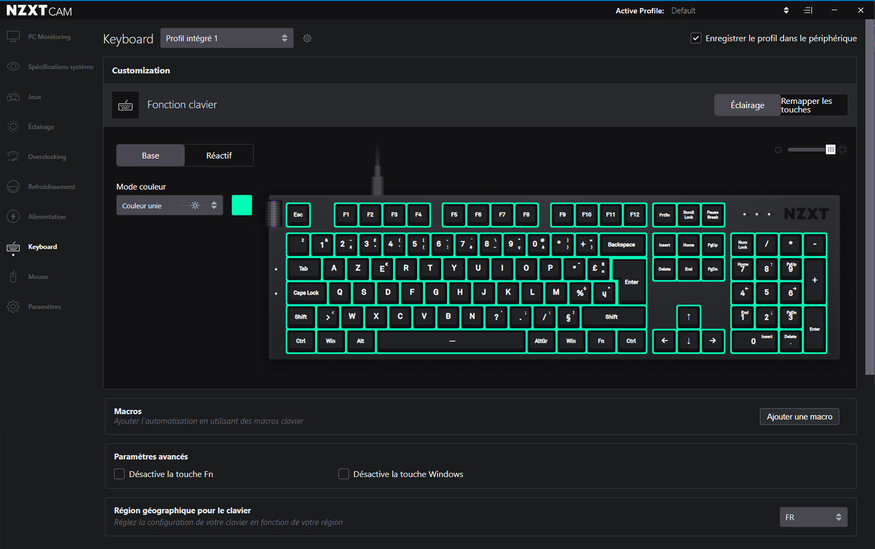Enable Désactive la touche Windows checkbox
The height and width of the screenshot is (549, 875).
click(x=344, y=474)
